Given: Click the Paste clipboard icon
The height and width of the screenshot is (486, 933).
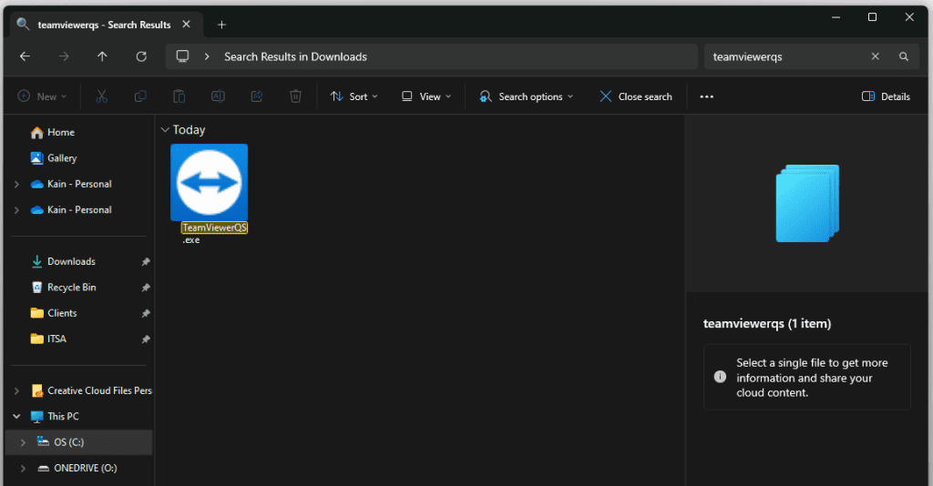Looking at the screenshot, I should click(179, 96).
